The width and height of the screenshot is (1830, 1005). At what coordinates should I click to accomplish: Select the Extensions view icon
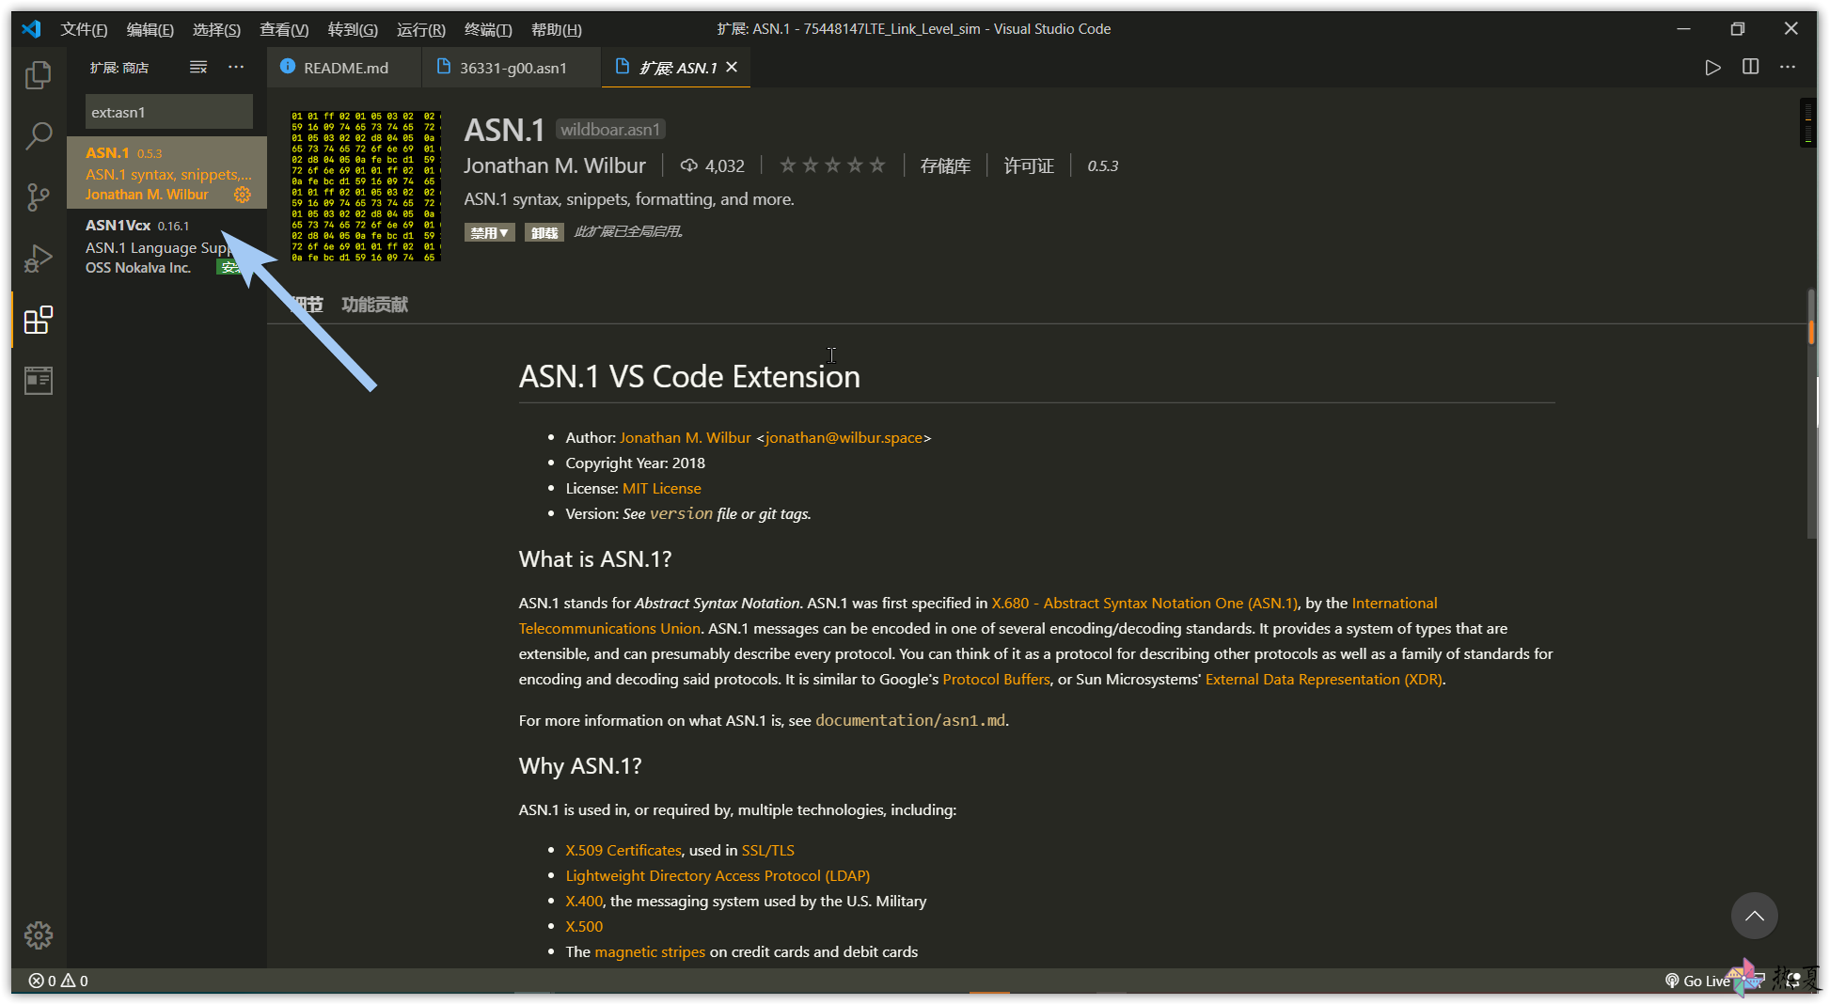39,320
